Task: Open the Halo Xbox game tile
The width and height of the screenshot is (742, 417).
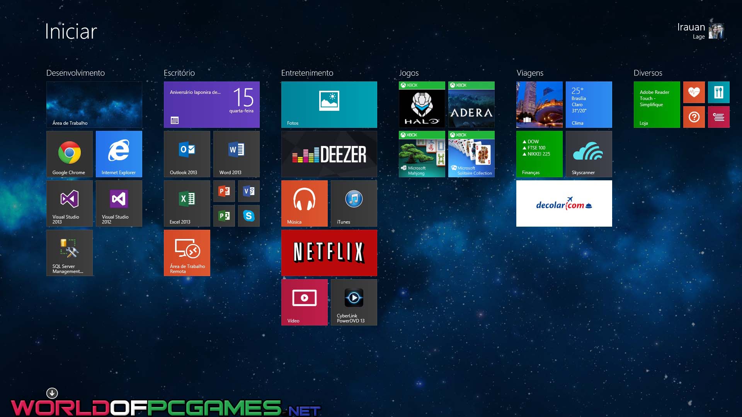Action: [422, 105]
